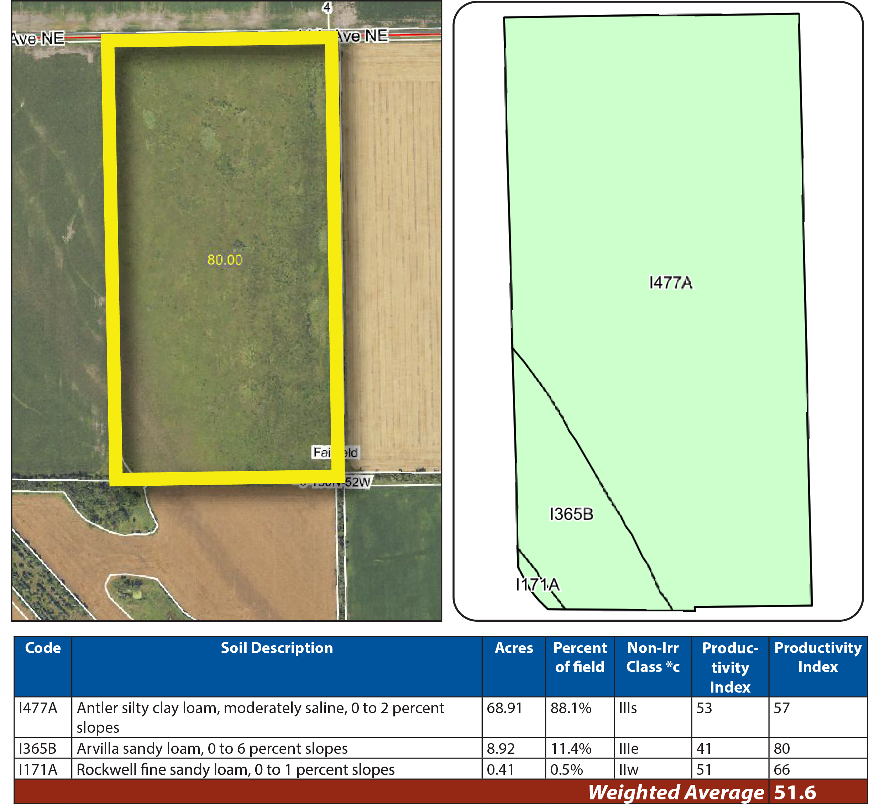Screen dimensions: 885x809
Task: Click the I365B soil zone label
Action: (571, 514)
